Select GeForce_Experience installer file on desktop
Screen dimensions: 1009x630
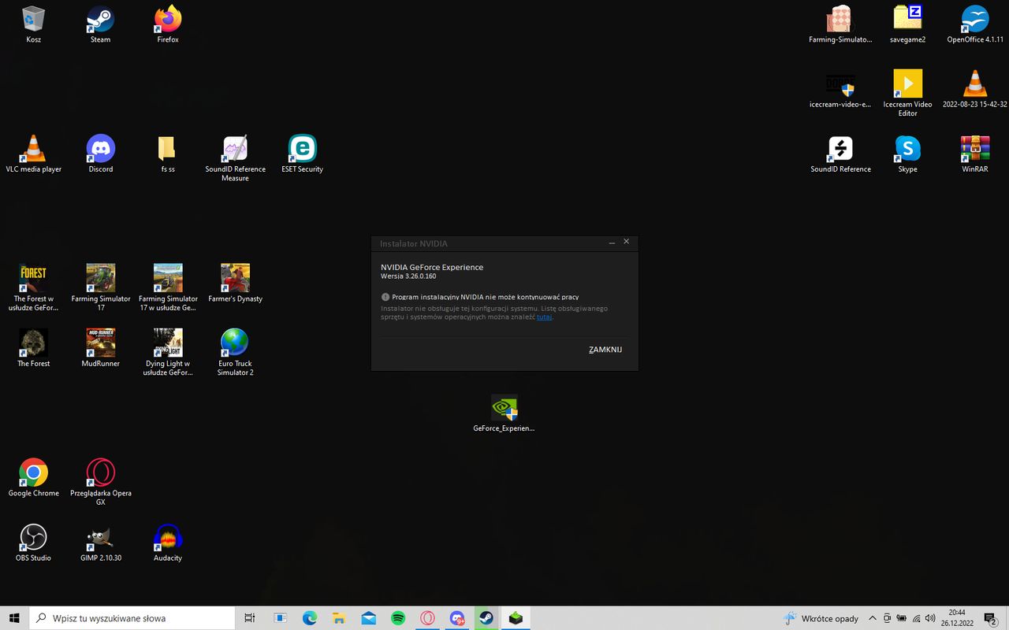click(504, 414)
